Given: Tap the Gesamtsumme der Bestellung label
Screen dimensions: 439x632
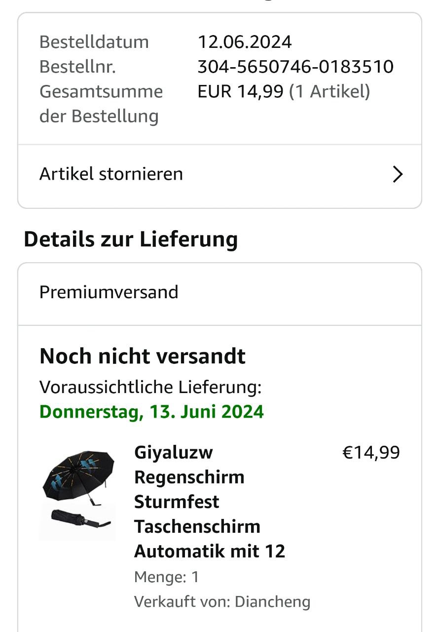Looking at the screenshot, I should pyautogui.click(x=101, y=104).
